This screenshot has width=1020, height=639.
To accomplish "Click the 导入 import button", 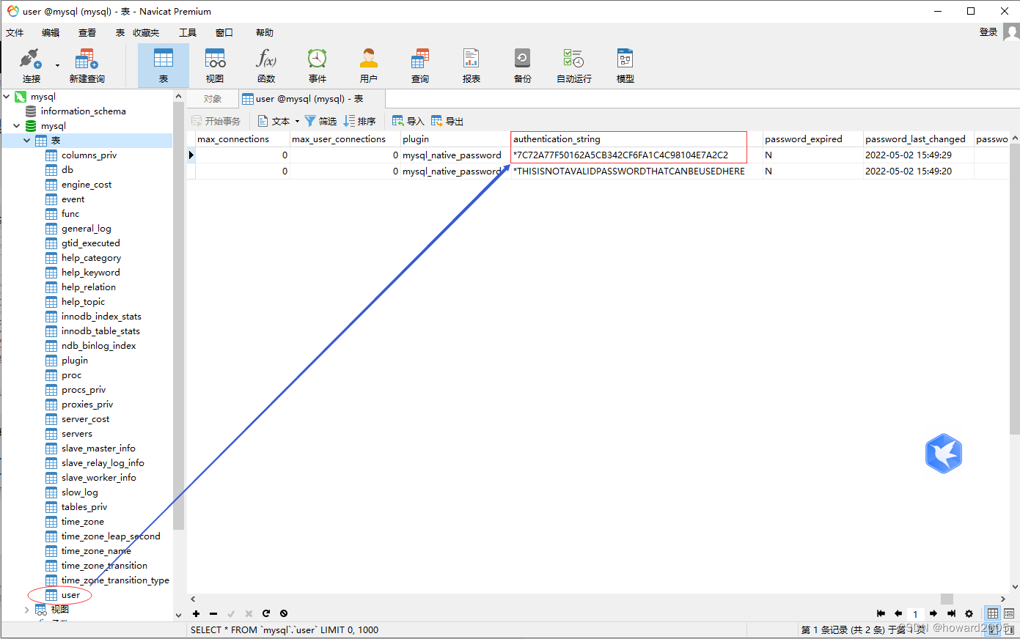I will 408,121.
